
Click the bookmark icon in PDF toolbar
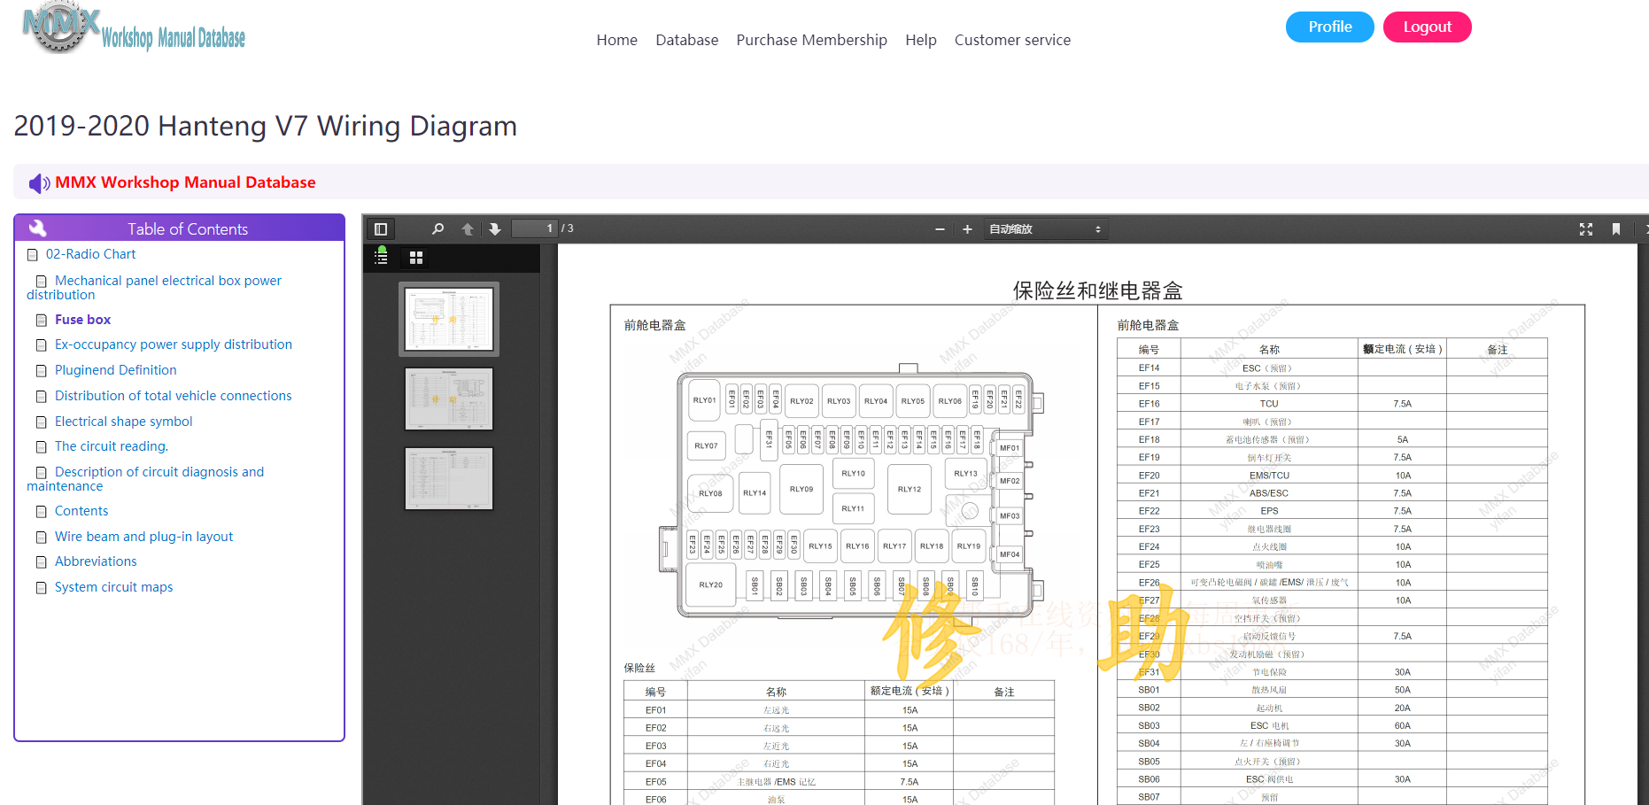(1616, 229)
